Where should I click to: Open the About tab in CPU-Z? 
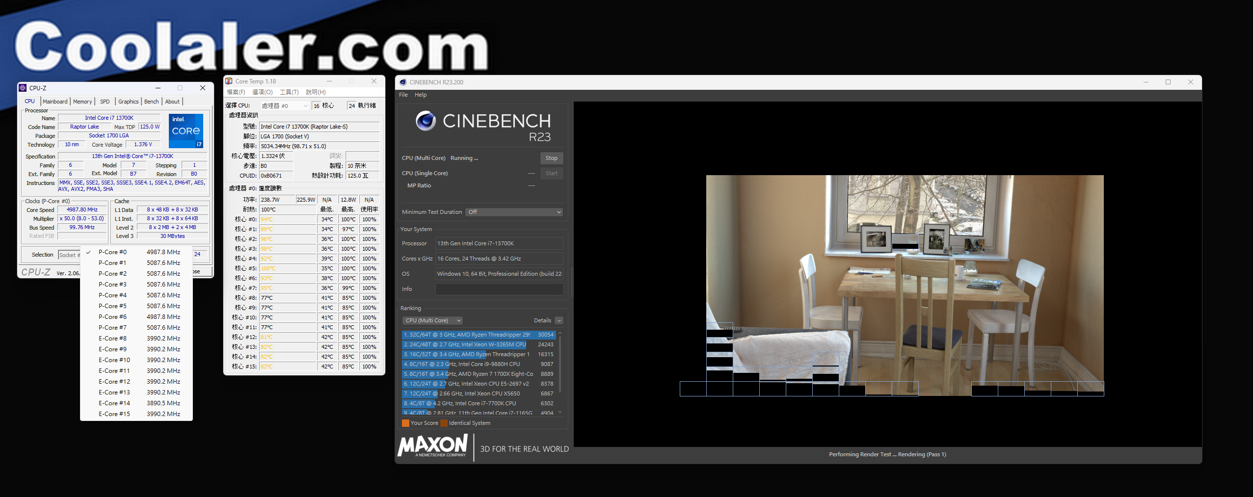click(x=172, y=102)
